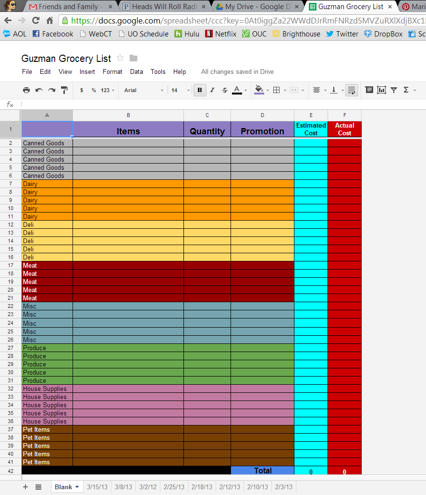
Task: Select the paint format tool
Action: [64, 90]
